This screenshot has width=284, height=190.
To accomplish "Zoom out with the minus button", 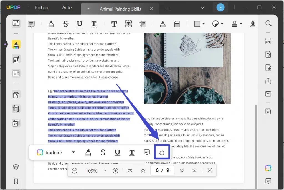I will 74,170.
